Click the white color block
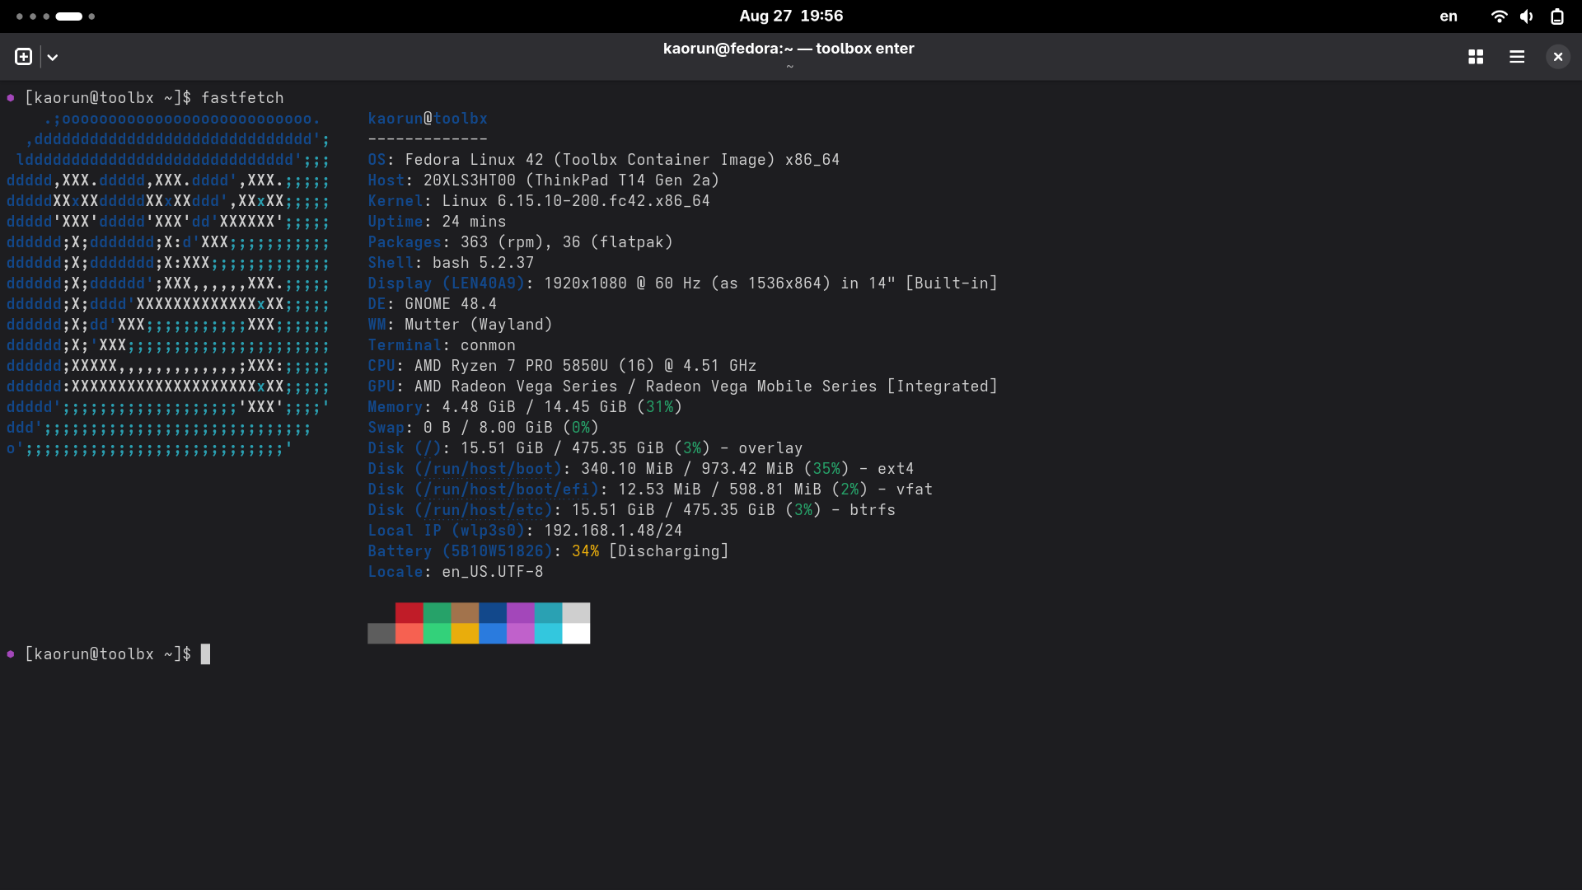This screenshot has height=890, width=1582. click(576, 633)
